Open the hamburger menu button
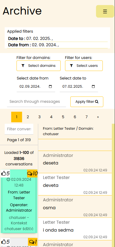115x247 pixels. (105, 11)
